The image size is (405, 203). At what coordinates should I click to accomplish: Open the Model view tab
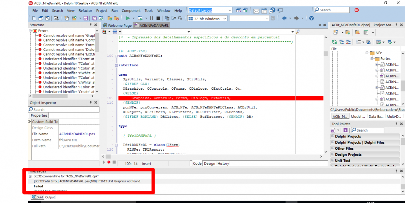357,116
